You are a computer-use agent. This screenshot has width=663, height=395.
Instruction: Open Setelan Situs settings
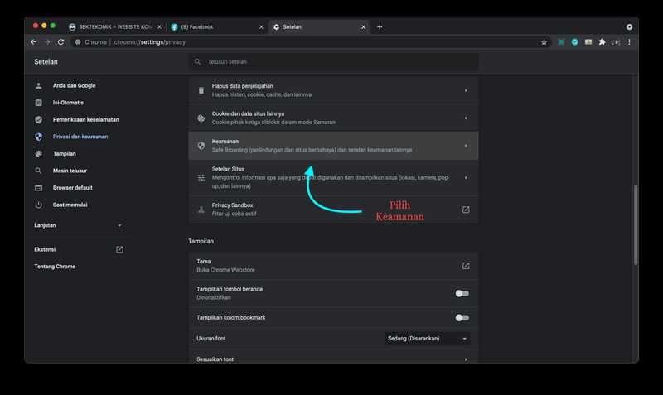point(333,177)
